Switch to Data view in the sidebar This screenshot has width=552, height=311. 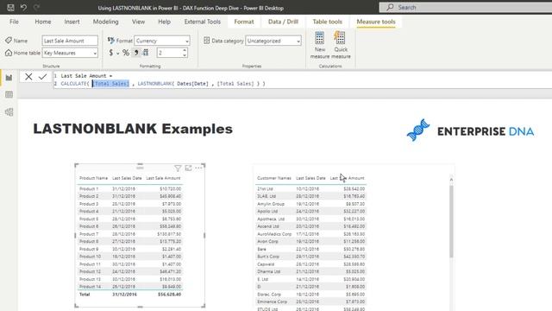tap(9, 94)
